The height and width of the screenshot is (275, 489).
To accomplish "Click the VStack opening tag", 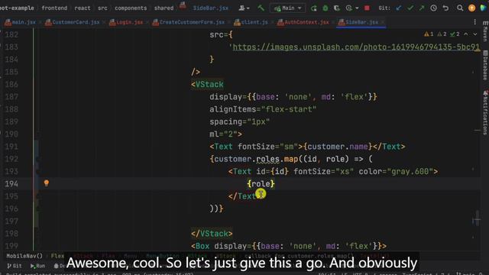I will tap(207, 85).
